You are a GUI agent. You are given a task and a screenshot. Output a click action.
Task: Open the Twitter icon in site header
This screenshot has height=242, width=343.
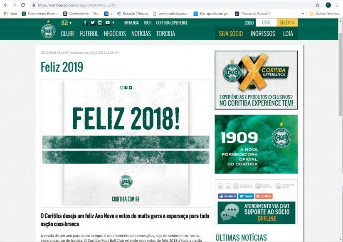(93, 23)
